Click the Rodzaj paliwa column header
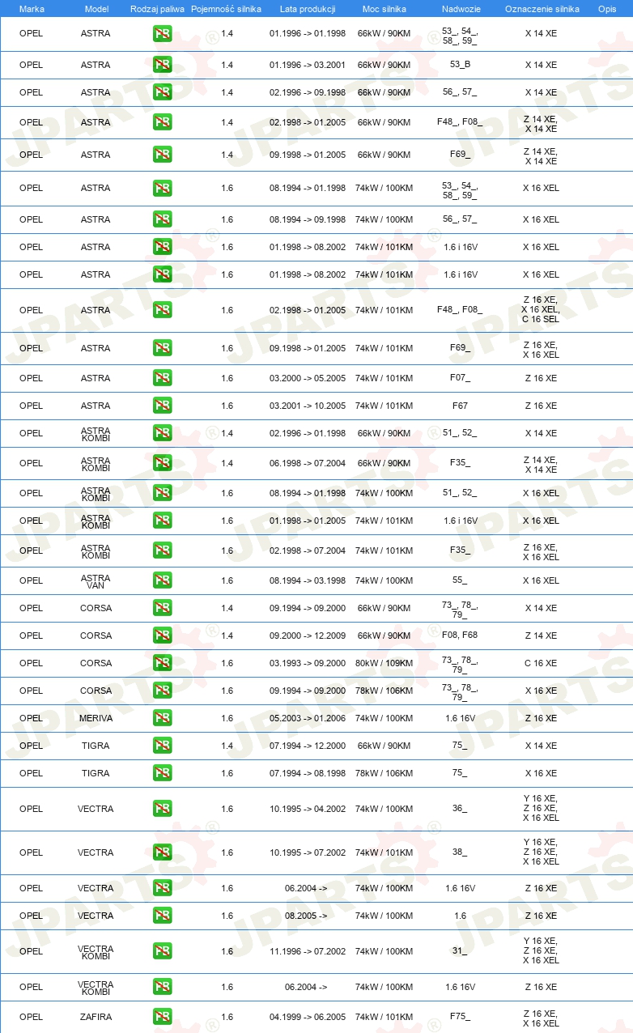Screen dimensions: 633x1033 pos(157,9)
